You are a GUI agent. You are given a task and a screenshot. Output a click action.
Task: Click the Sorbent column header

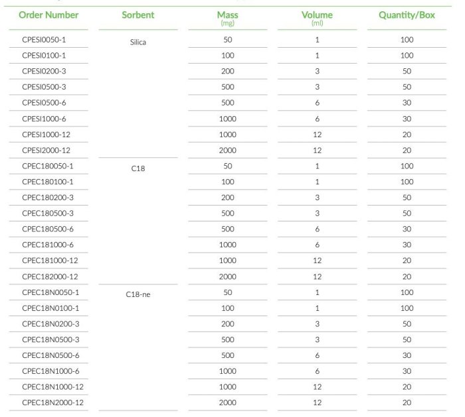(x=138, y=15)
